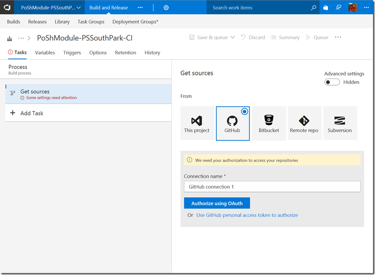375x275 pixels.
Task: Click the search magnifier icon
Action: (313, 7)
